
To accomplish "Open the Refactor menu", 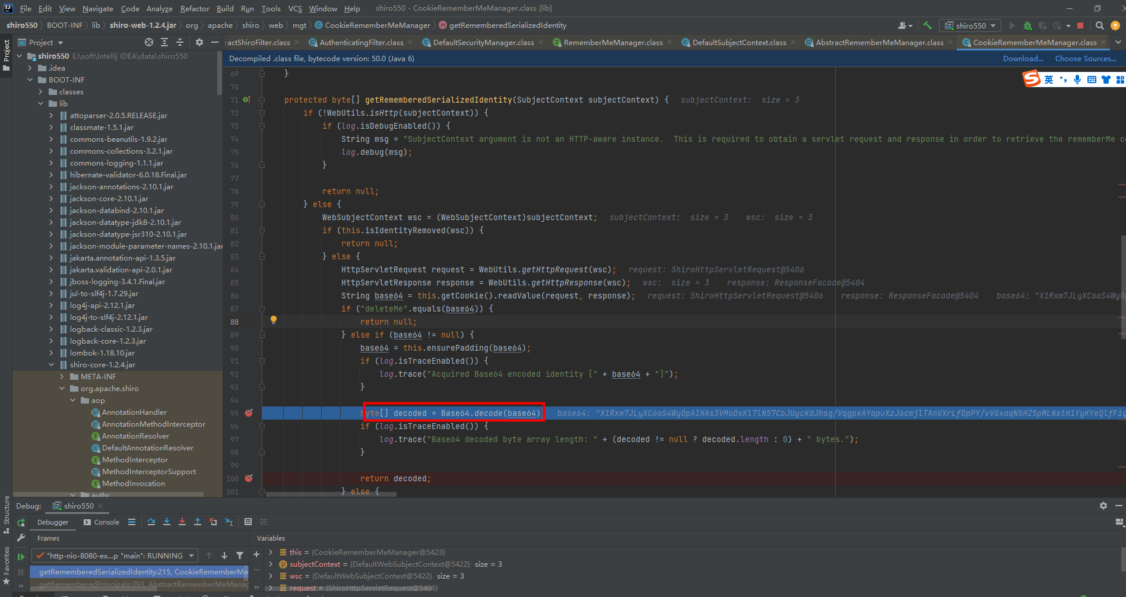I will tap(195, 8).
